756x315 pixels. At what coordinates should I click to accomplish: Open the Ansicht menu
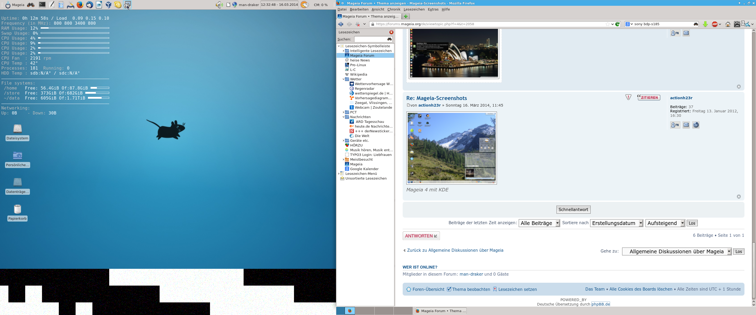point(378,9)
